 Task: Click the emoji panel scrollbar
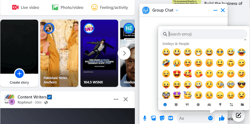(x=245, y=40)
